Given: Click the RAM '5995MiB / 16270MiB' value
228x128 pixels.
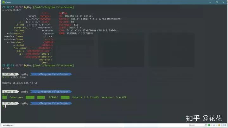Looking at the screenshot, I should coord(79,34).
